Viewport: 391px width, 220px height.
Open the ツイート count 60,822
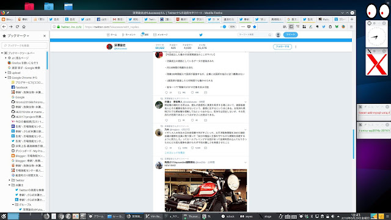click(x=160, y=46)
